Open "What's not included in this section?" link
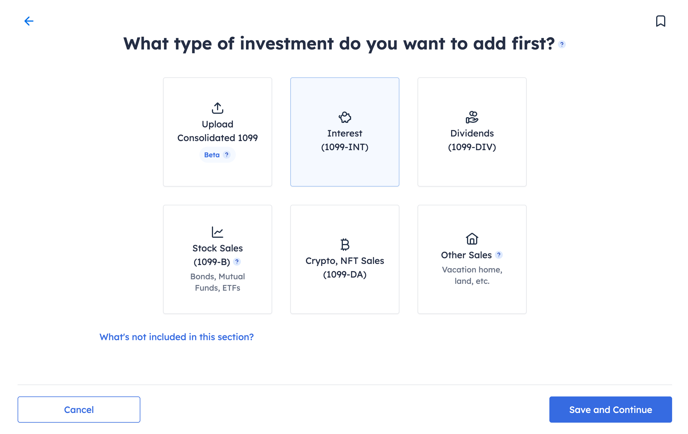 tap(176, 337)
